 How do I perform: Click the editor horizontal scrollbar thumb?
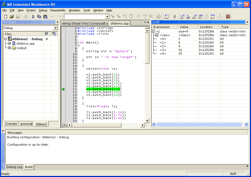point(96,125)
